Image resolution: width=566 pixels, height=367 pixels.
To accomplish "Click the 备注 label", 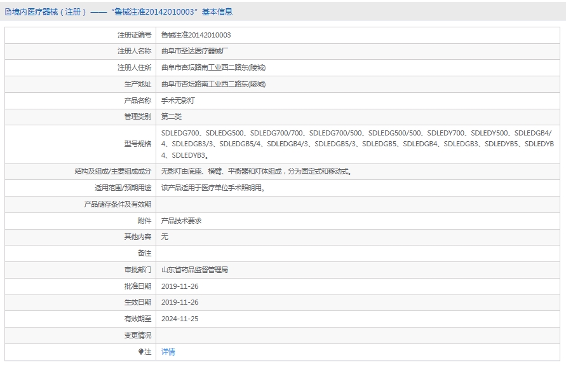I will click(144, 253).
